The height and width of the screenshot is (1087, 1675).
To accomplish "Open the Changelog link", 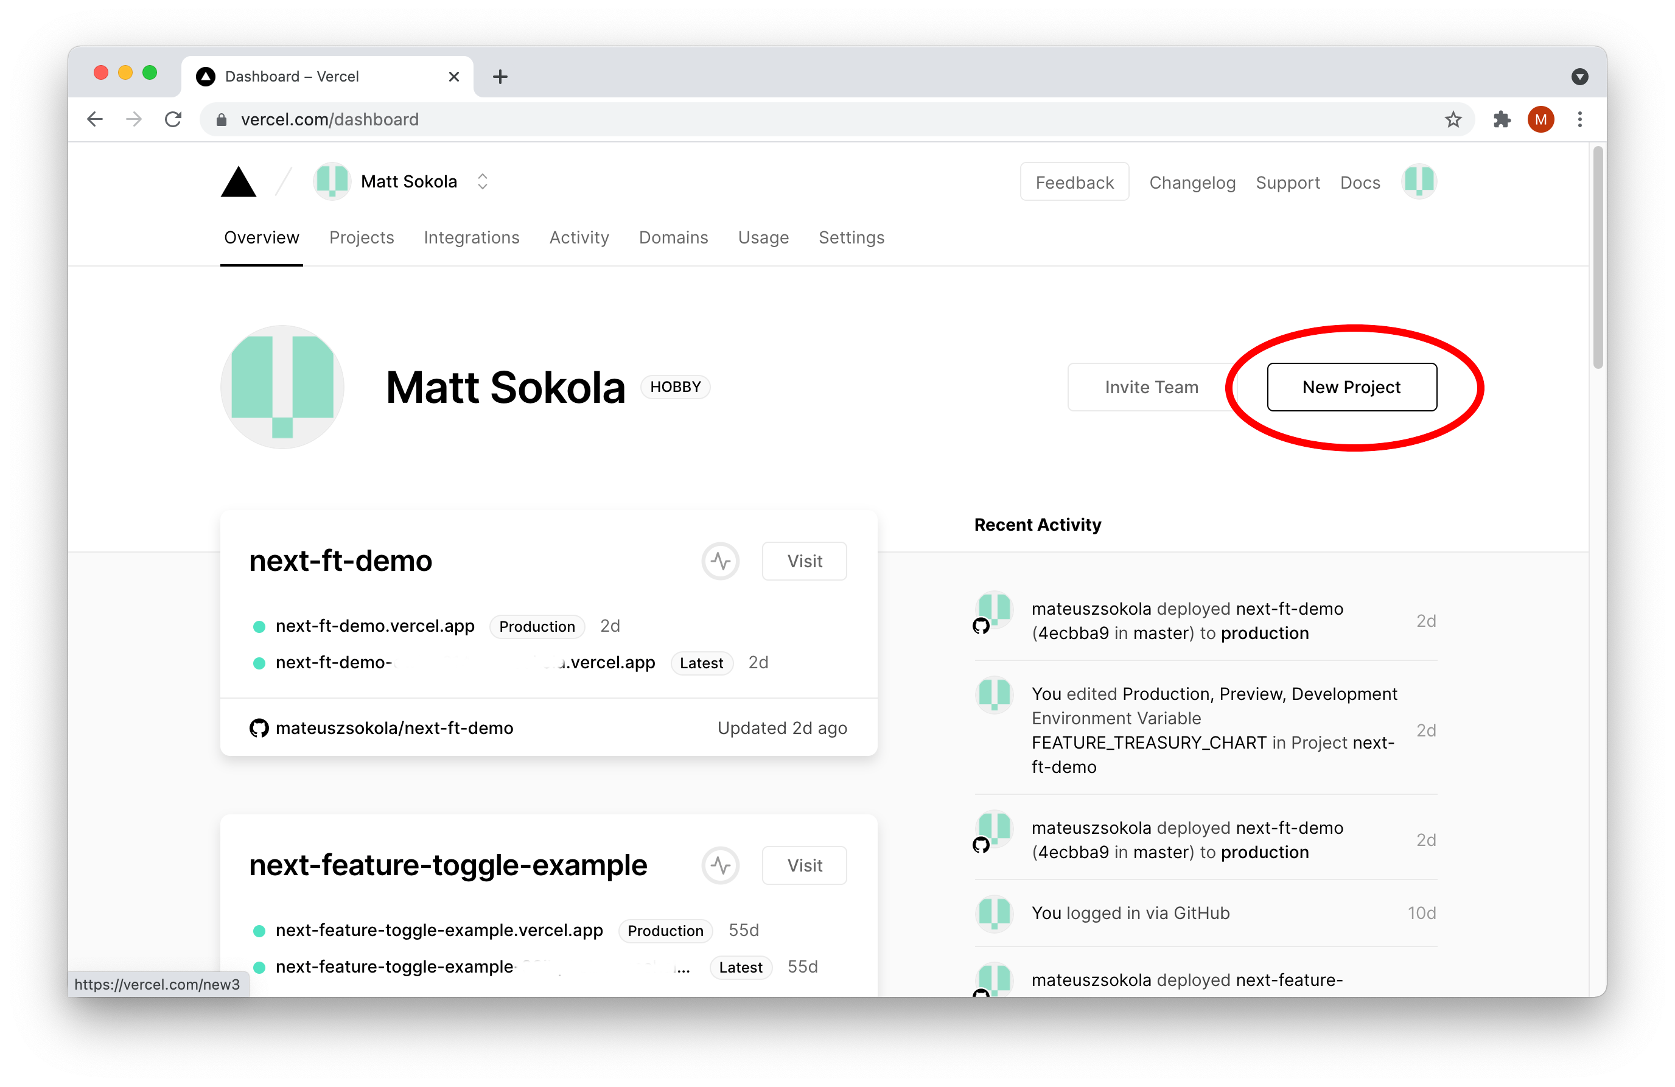I will click(x=1192, y=183).
